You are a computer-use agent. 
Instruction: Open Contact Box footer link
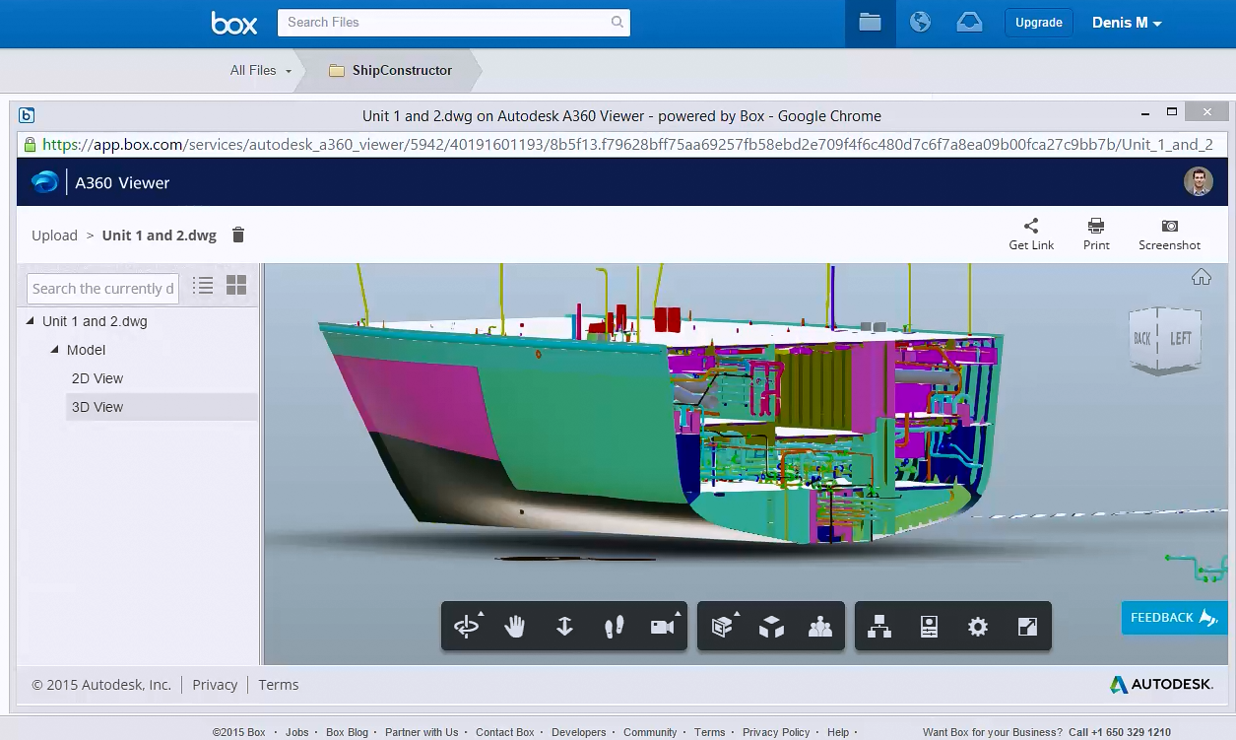click(x=505, y=732)
